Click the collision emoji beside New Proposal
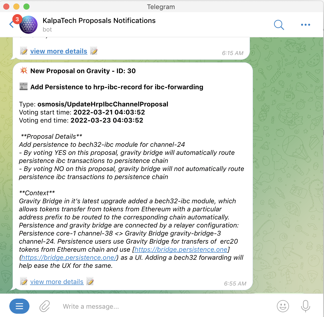 [x=24, y=71]
